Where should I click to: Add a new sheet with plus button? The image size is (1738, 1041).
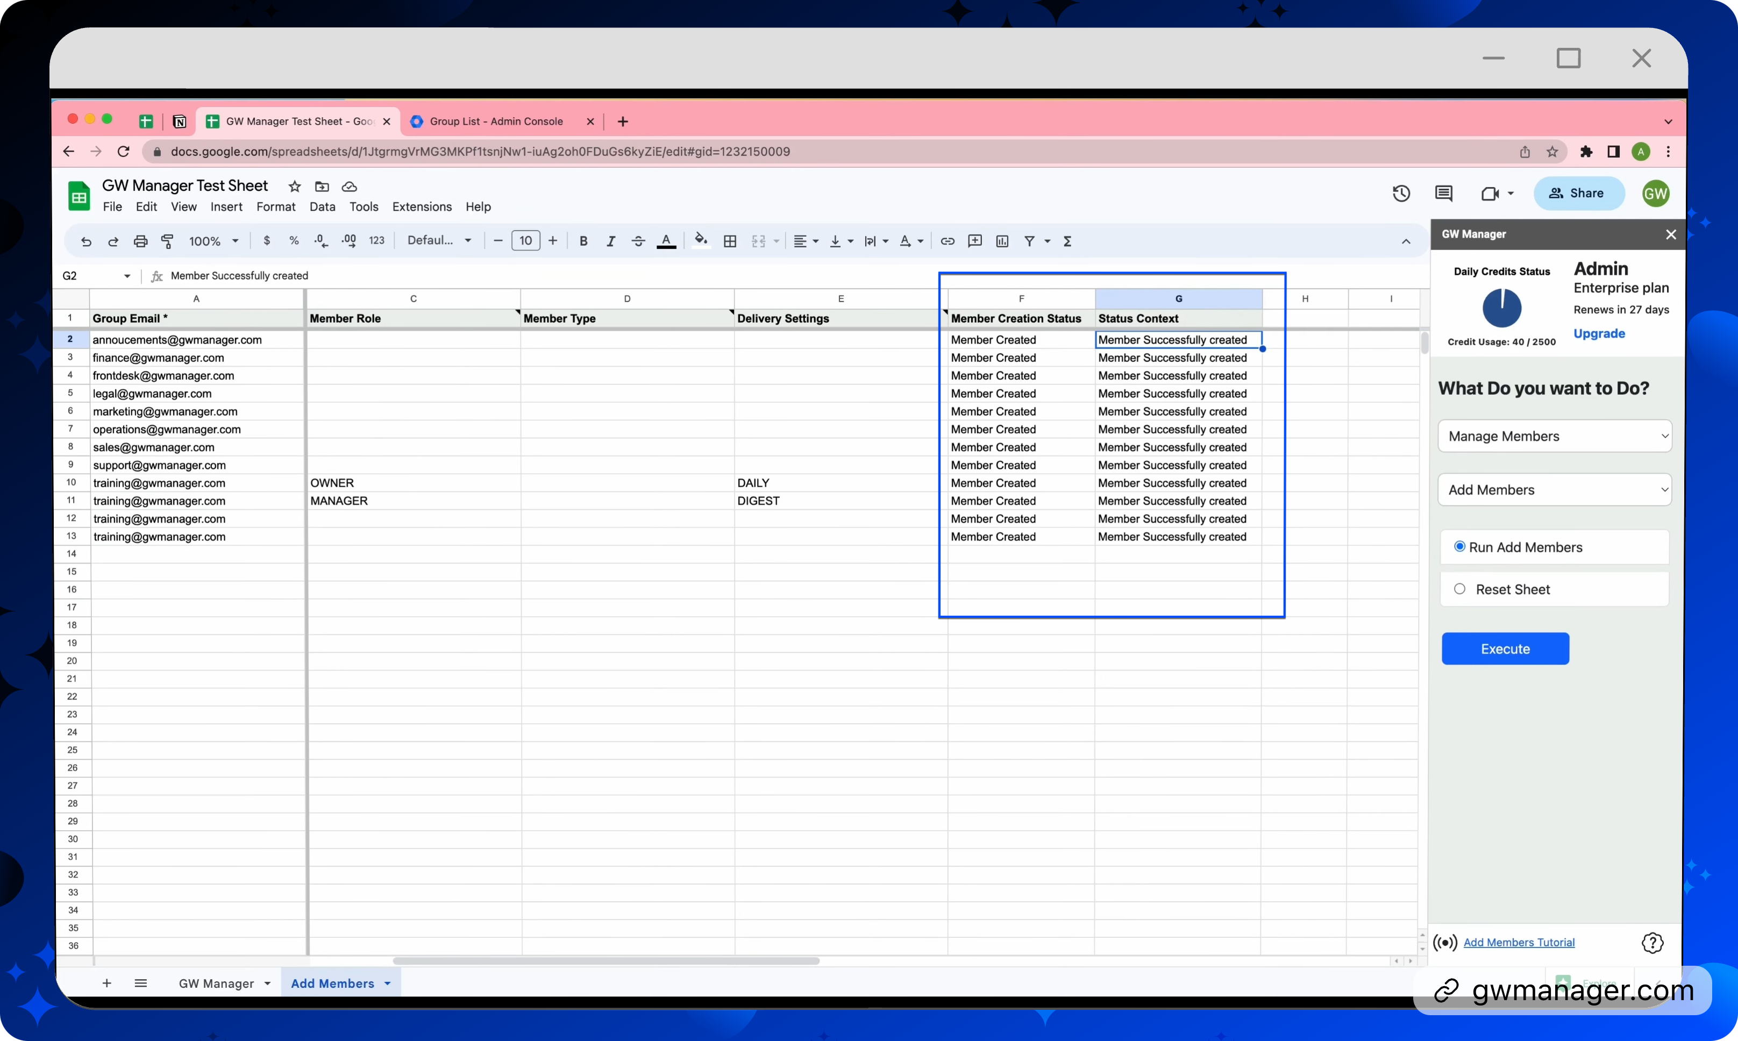[x=106, y=983]
